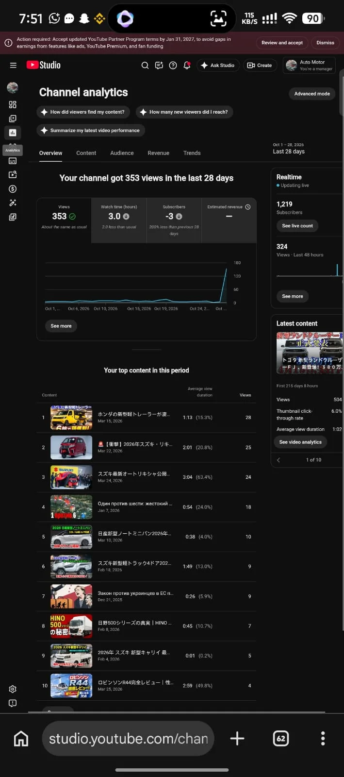
Task: Switch to the Audience tab
Action: [122, 153]
